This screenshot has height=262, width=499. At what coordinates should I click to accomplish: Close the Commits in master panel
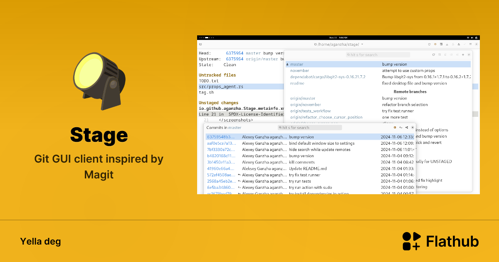tap(413, 128)
